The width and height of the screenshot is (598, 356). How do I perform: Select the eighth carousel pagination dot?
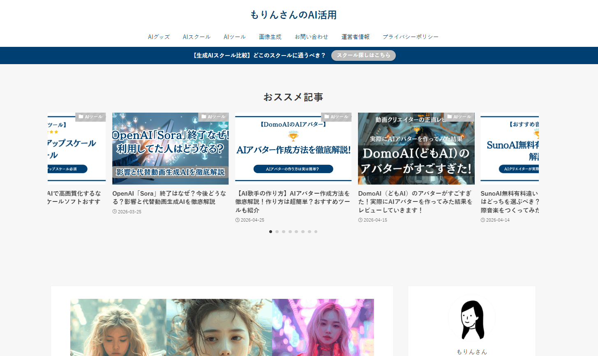click(x=316, y=232)
